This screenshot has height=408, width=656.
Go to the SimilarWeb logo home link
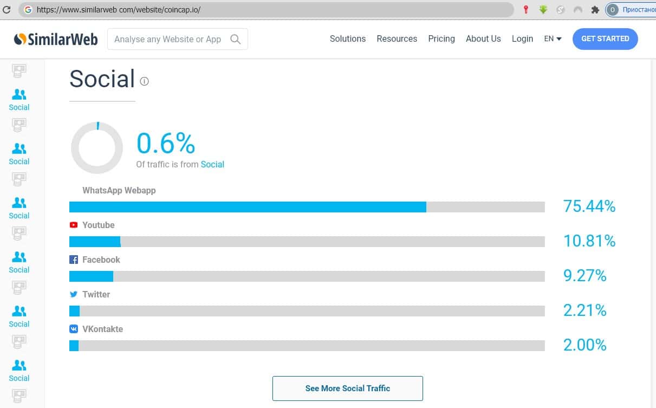(56, 39)
